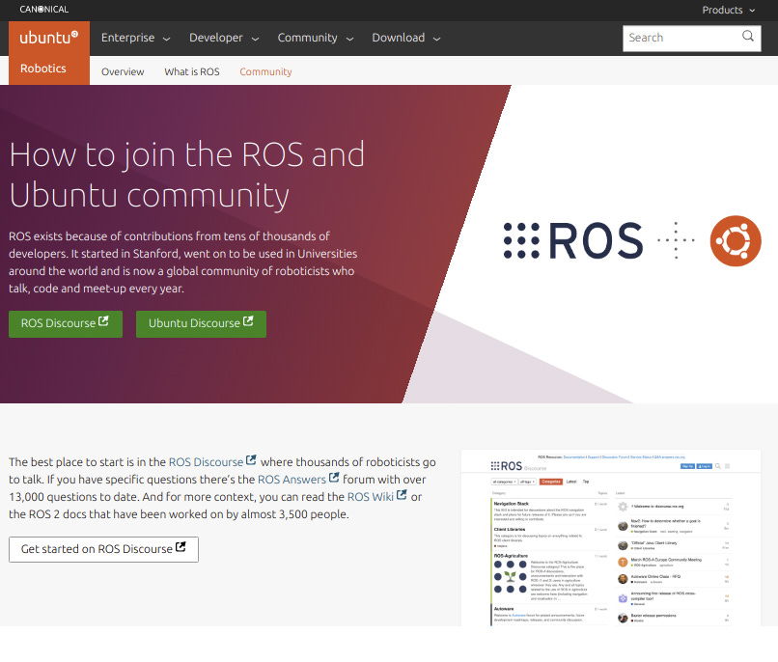Switch to the Overview tab
Image resolution: width=778 pixels, height=662 pixels.
(x=123, y=70)
